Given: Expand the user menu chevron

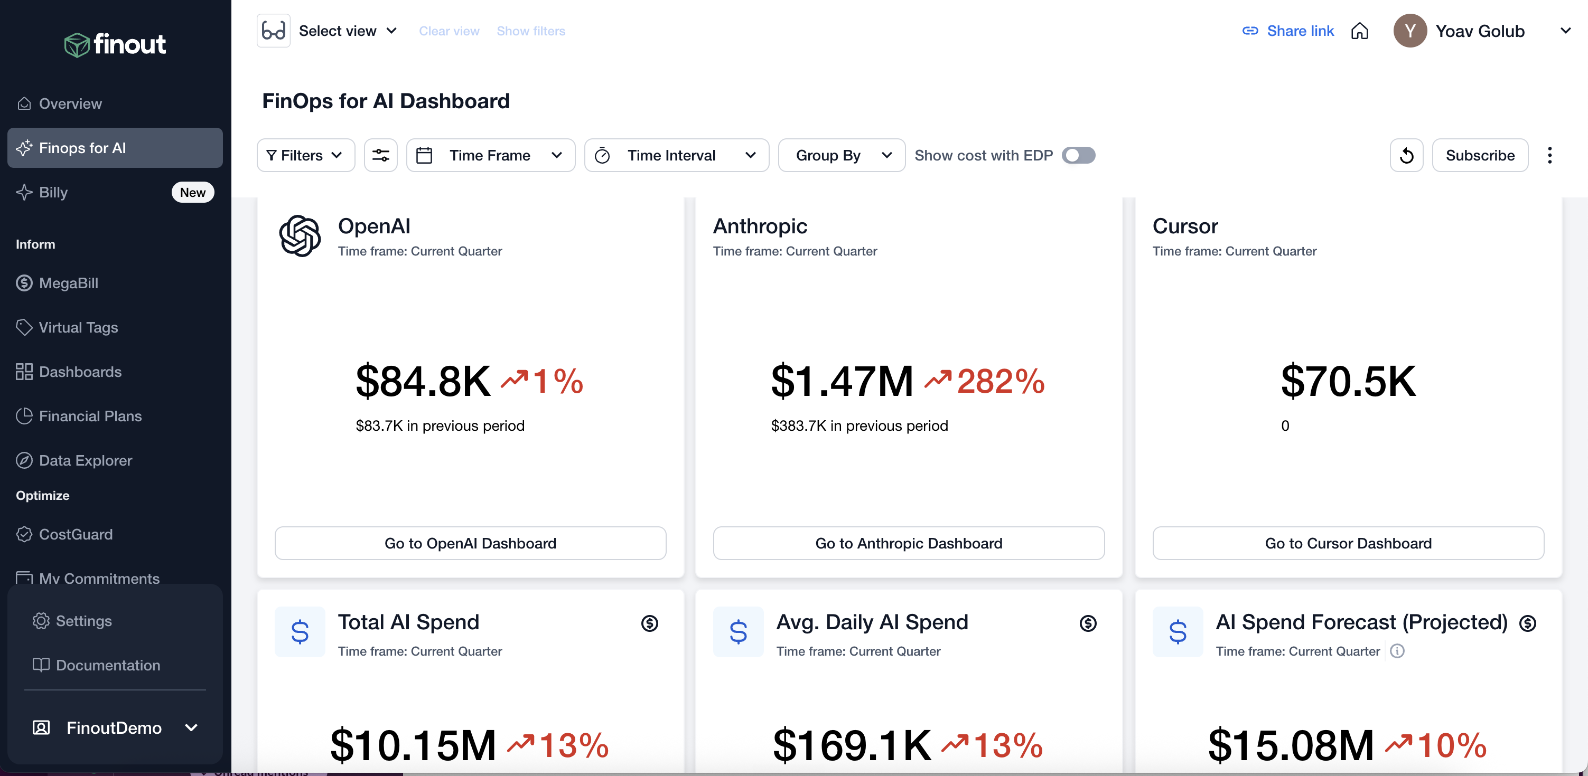Looking at the screenshot, I should pos(1565,31).
